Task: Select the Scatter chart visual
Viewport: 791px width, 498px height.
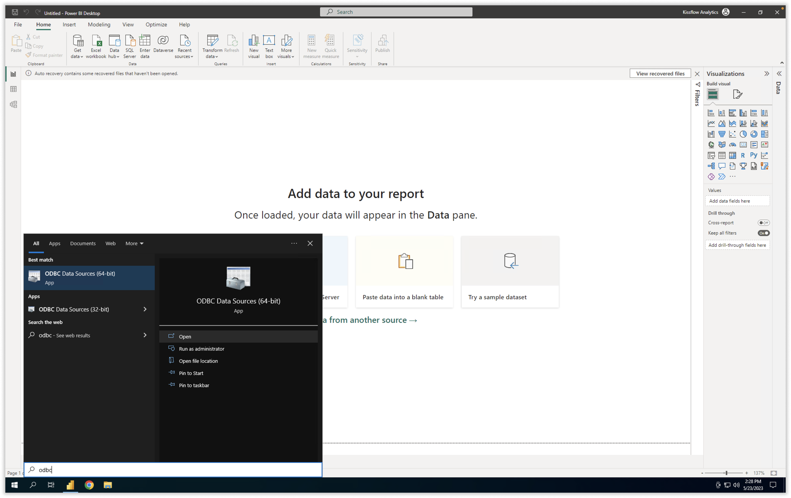Action: (732, 134)
